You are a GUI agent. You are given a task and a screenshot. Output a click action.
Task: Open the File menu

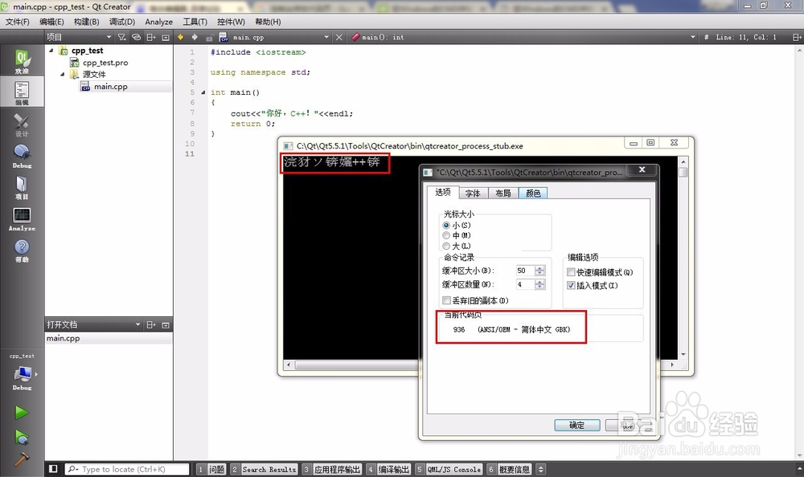tap(18, 22)
